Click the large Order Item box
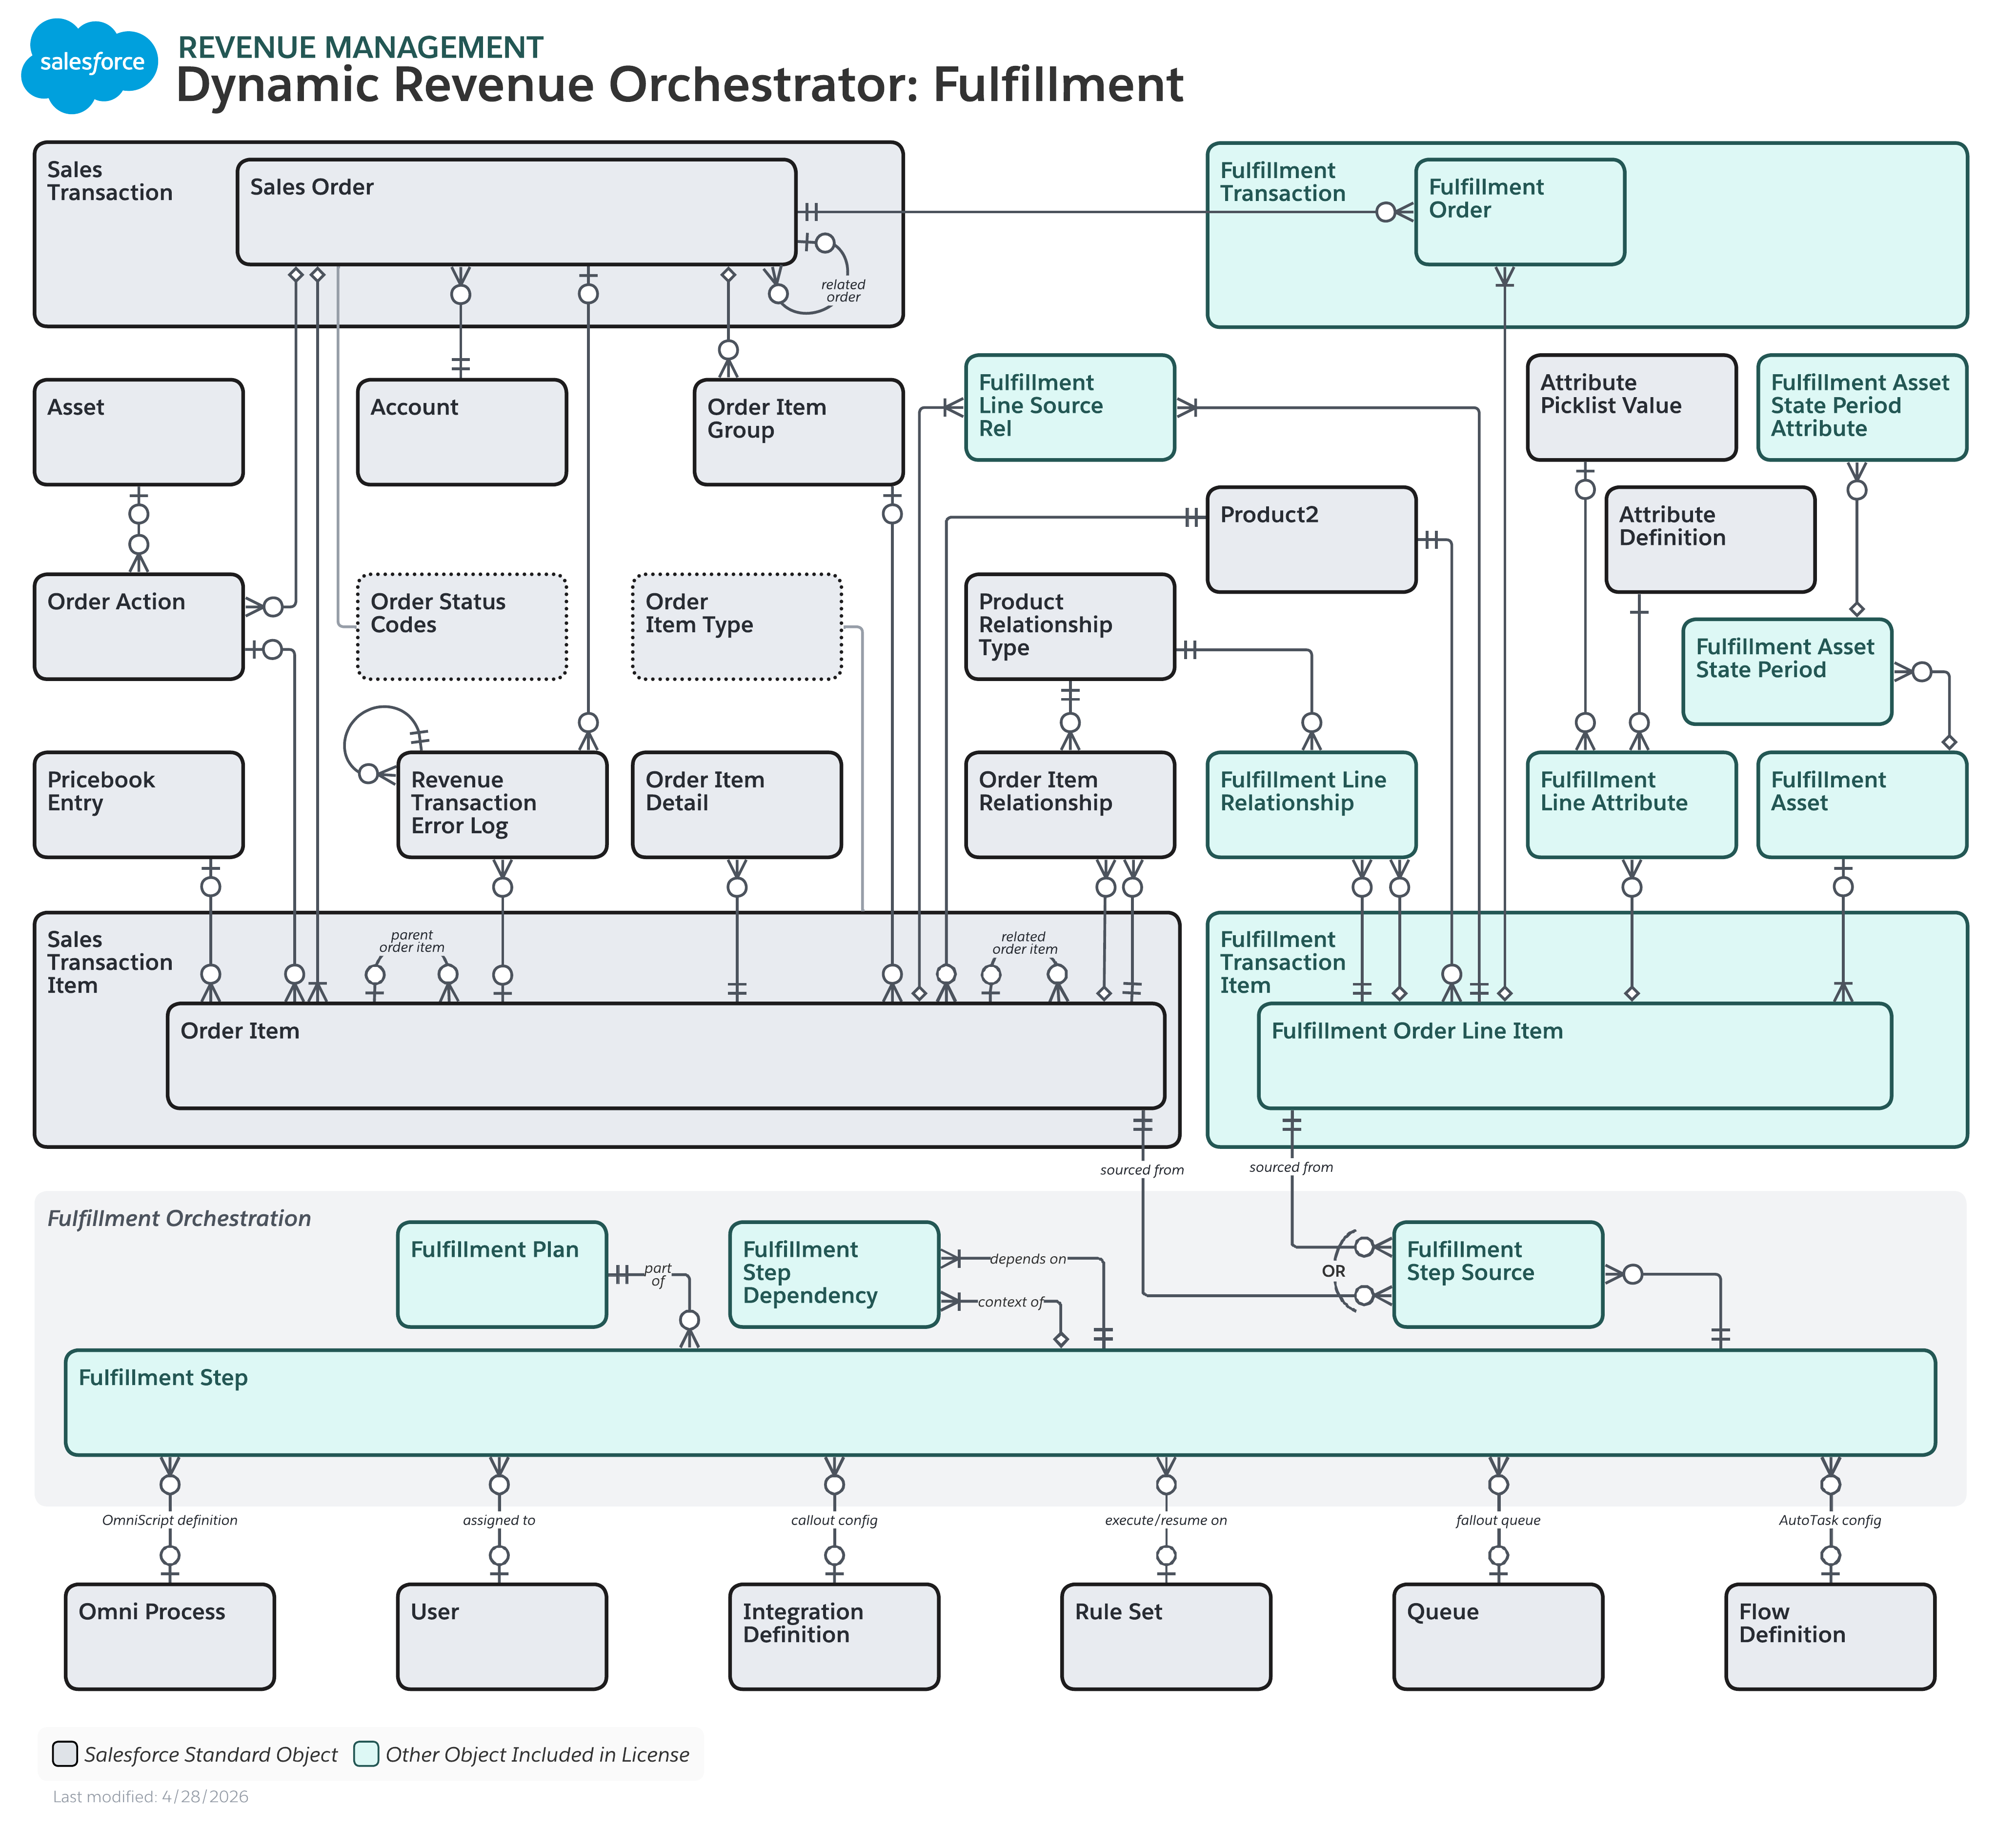1996x1848 pixels. click(x=666, y=1055)
